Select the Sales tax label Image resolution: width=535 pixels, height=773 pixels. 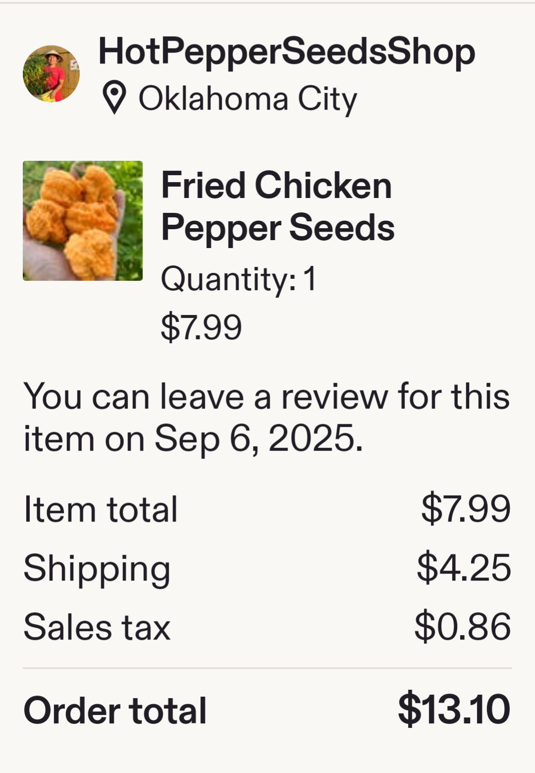pyautogui.click(x=97, y=627)
